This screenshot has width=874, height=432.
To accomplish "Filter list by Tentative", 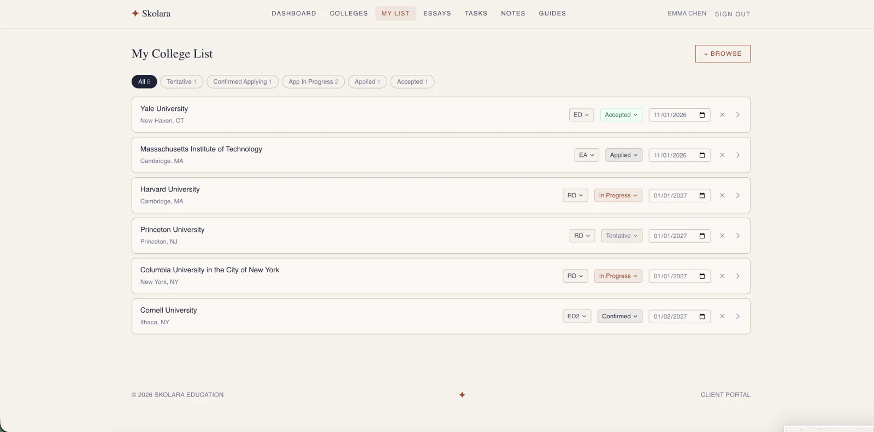I will pos(182,81).
